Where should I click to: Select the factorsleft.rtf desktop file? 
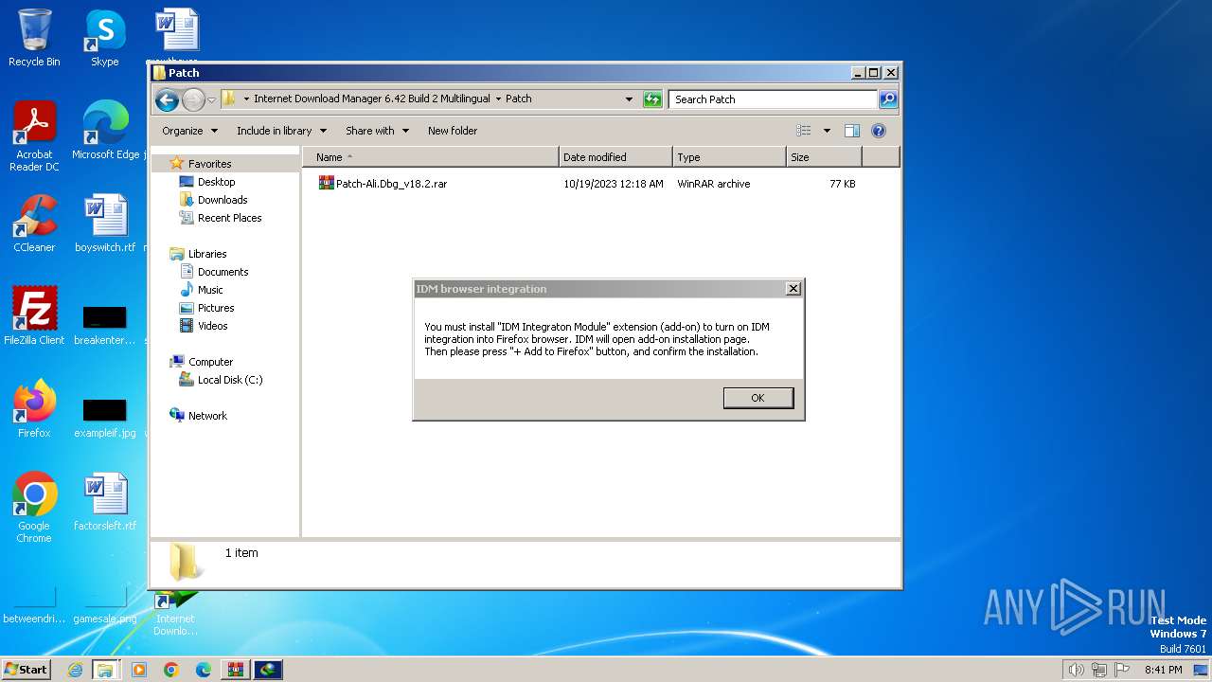coord(105,502)
